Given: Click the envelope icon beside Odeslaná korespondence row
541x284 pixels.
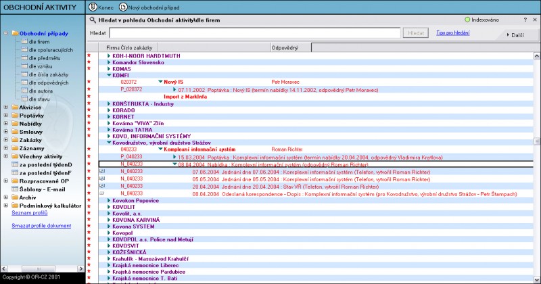Looking at the screenshot, I should (101, 193).
